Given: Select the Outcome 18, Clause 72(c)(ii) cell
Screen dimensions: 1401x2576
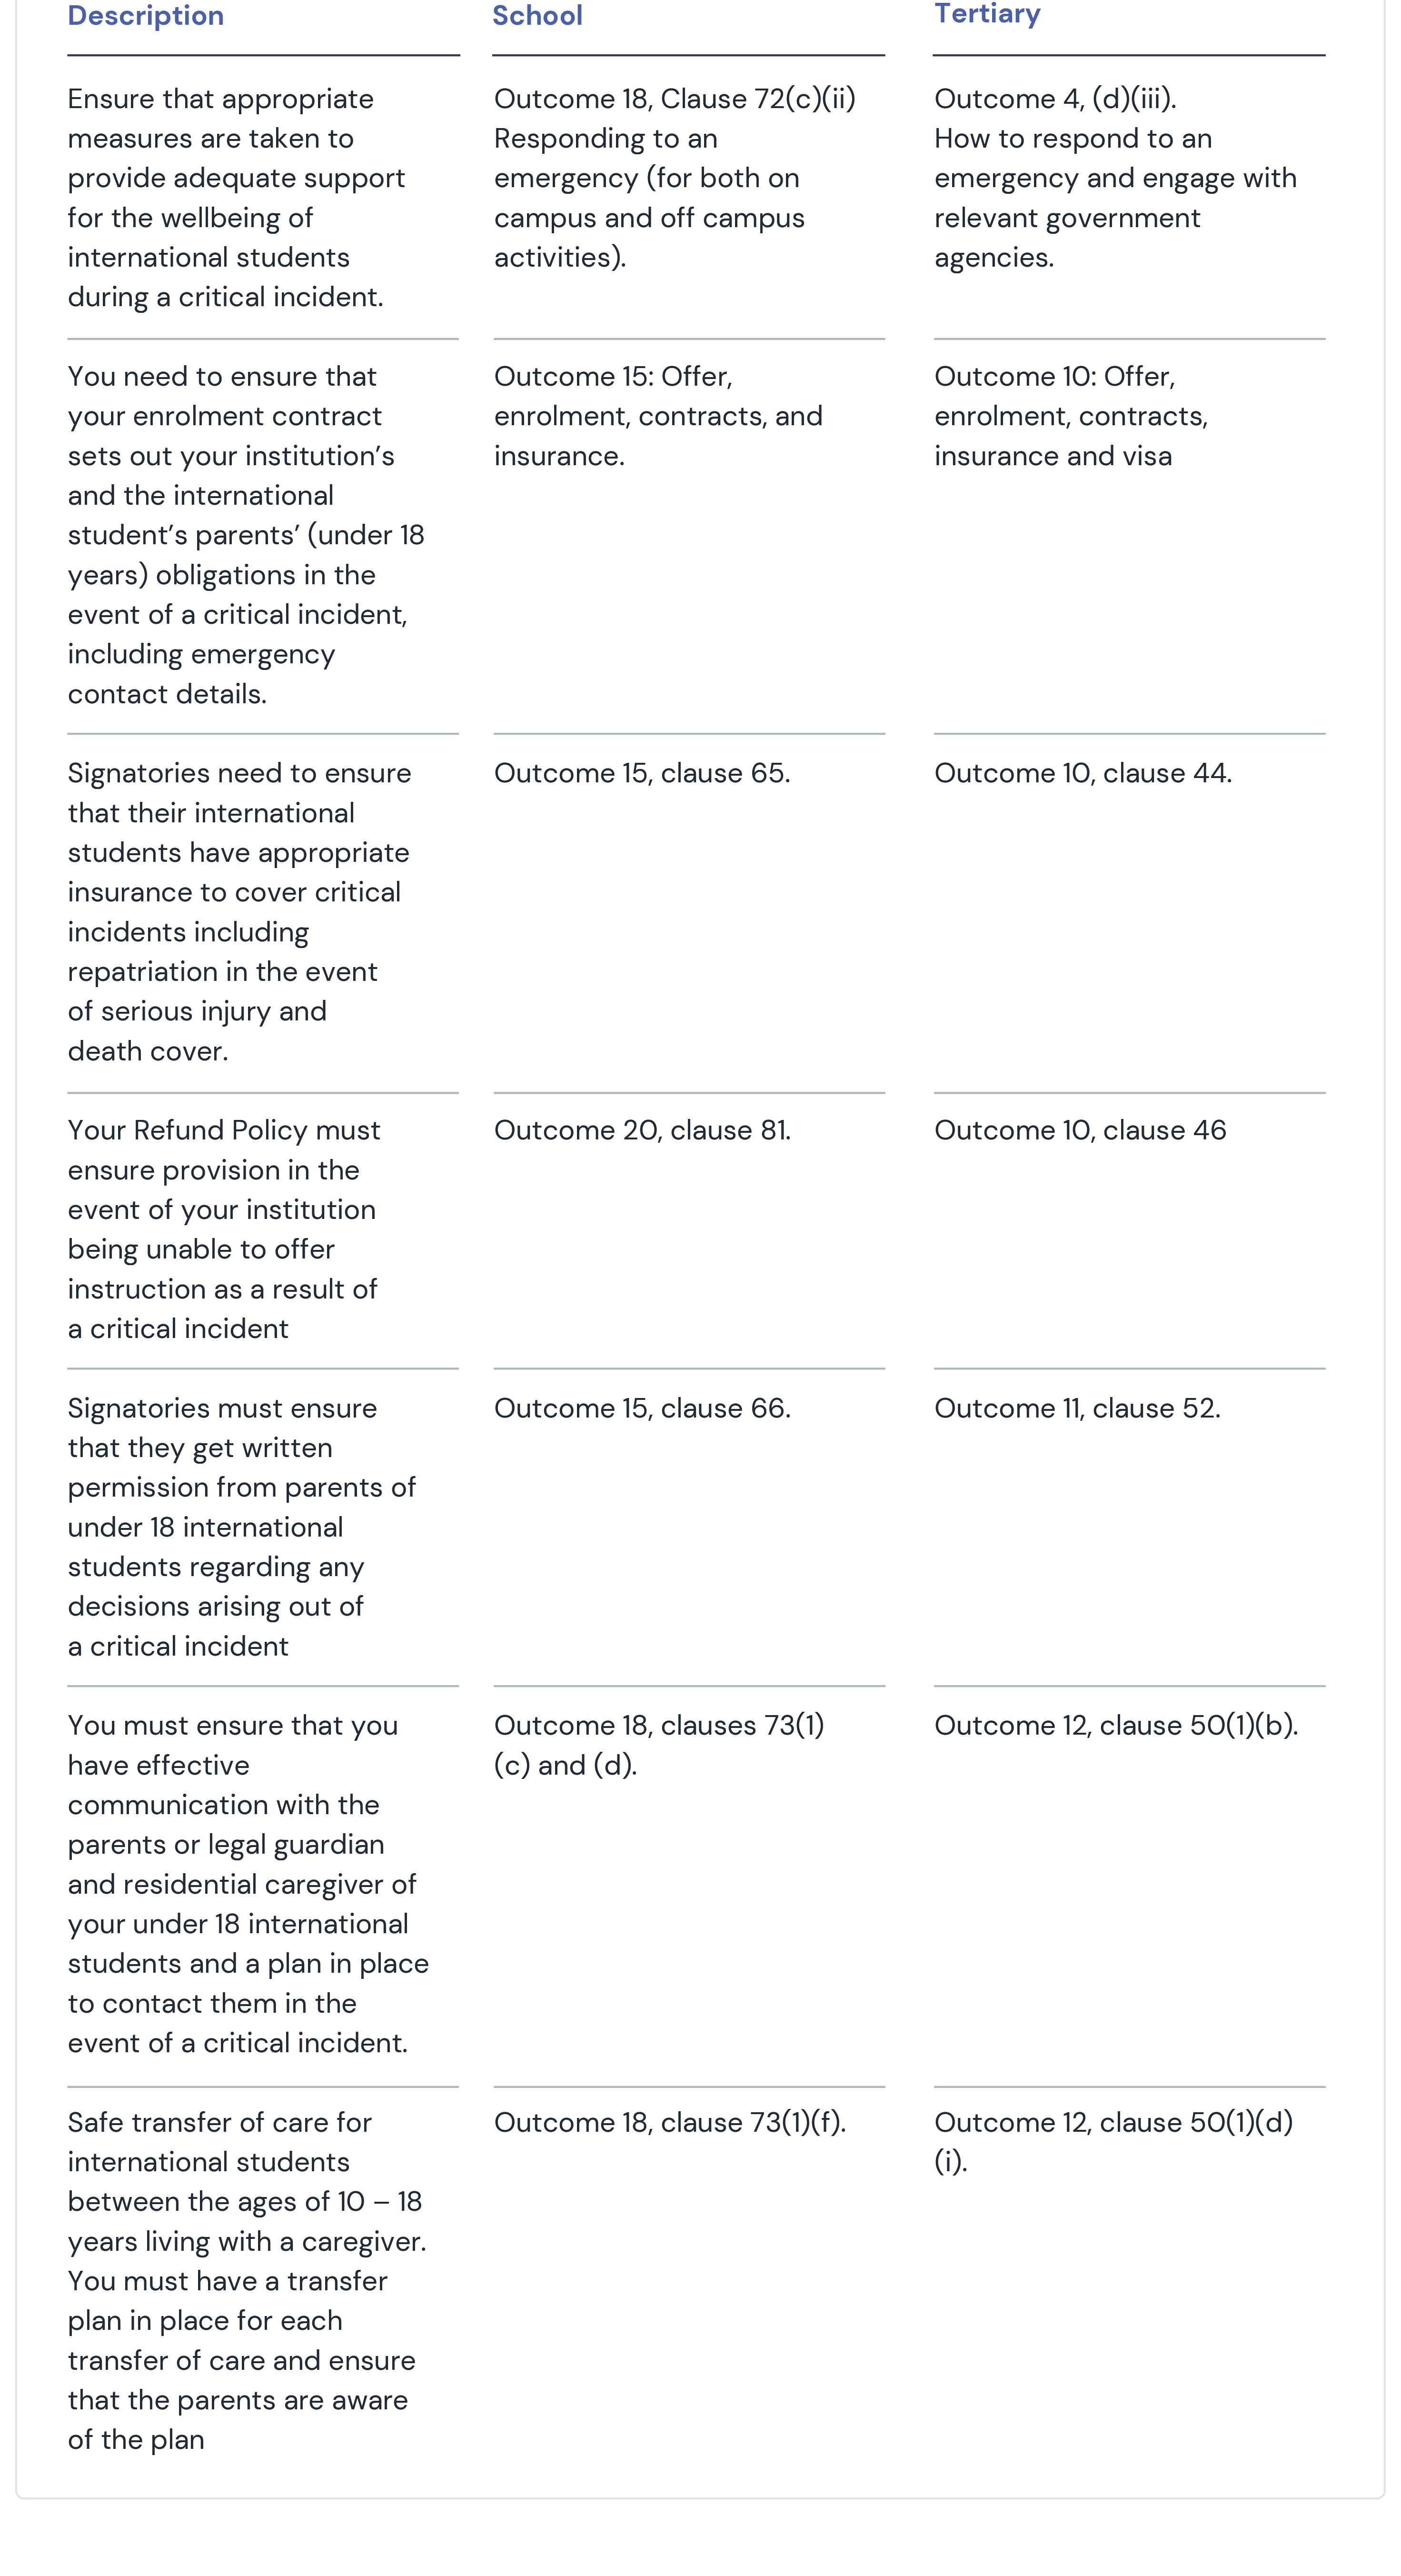Looking at the screenshot, I should point(675,178).
